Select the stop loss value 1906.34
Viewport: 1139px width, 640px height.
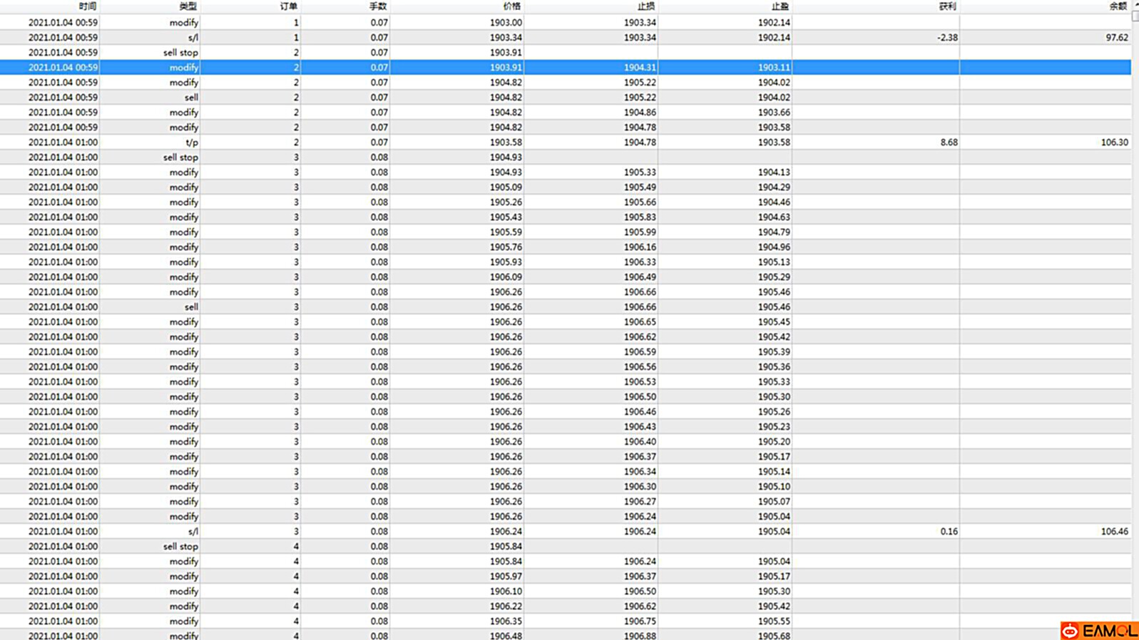tap(640, 472)
